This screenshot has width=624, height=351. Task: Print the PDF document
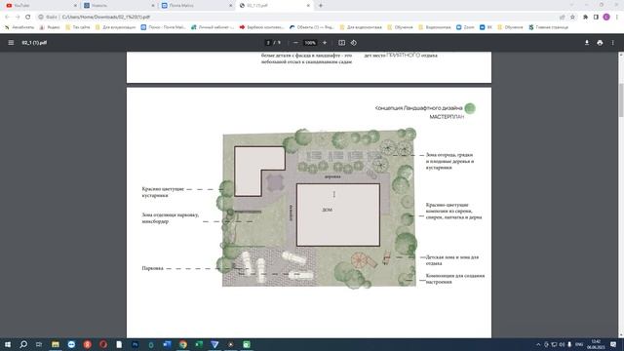(600, 43)
